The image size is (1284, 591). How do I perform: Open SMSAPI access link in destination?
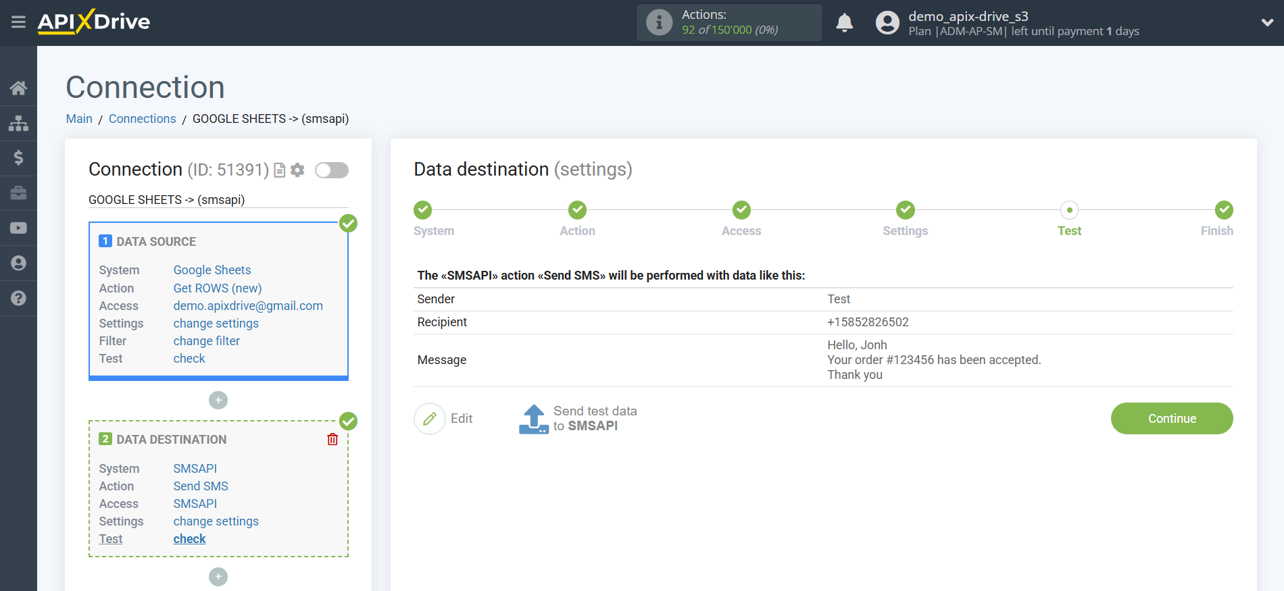coord(195,504)
